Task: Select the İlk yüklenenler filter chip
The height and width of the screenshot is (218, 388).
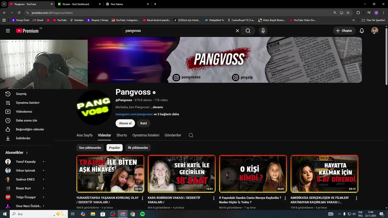Action: [x=138, y=148]
